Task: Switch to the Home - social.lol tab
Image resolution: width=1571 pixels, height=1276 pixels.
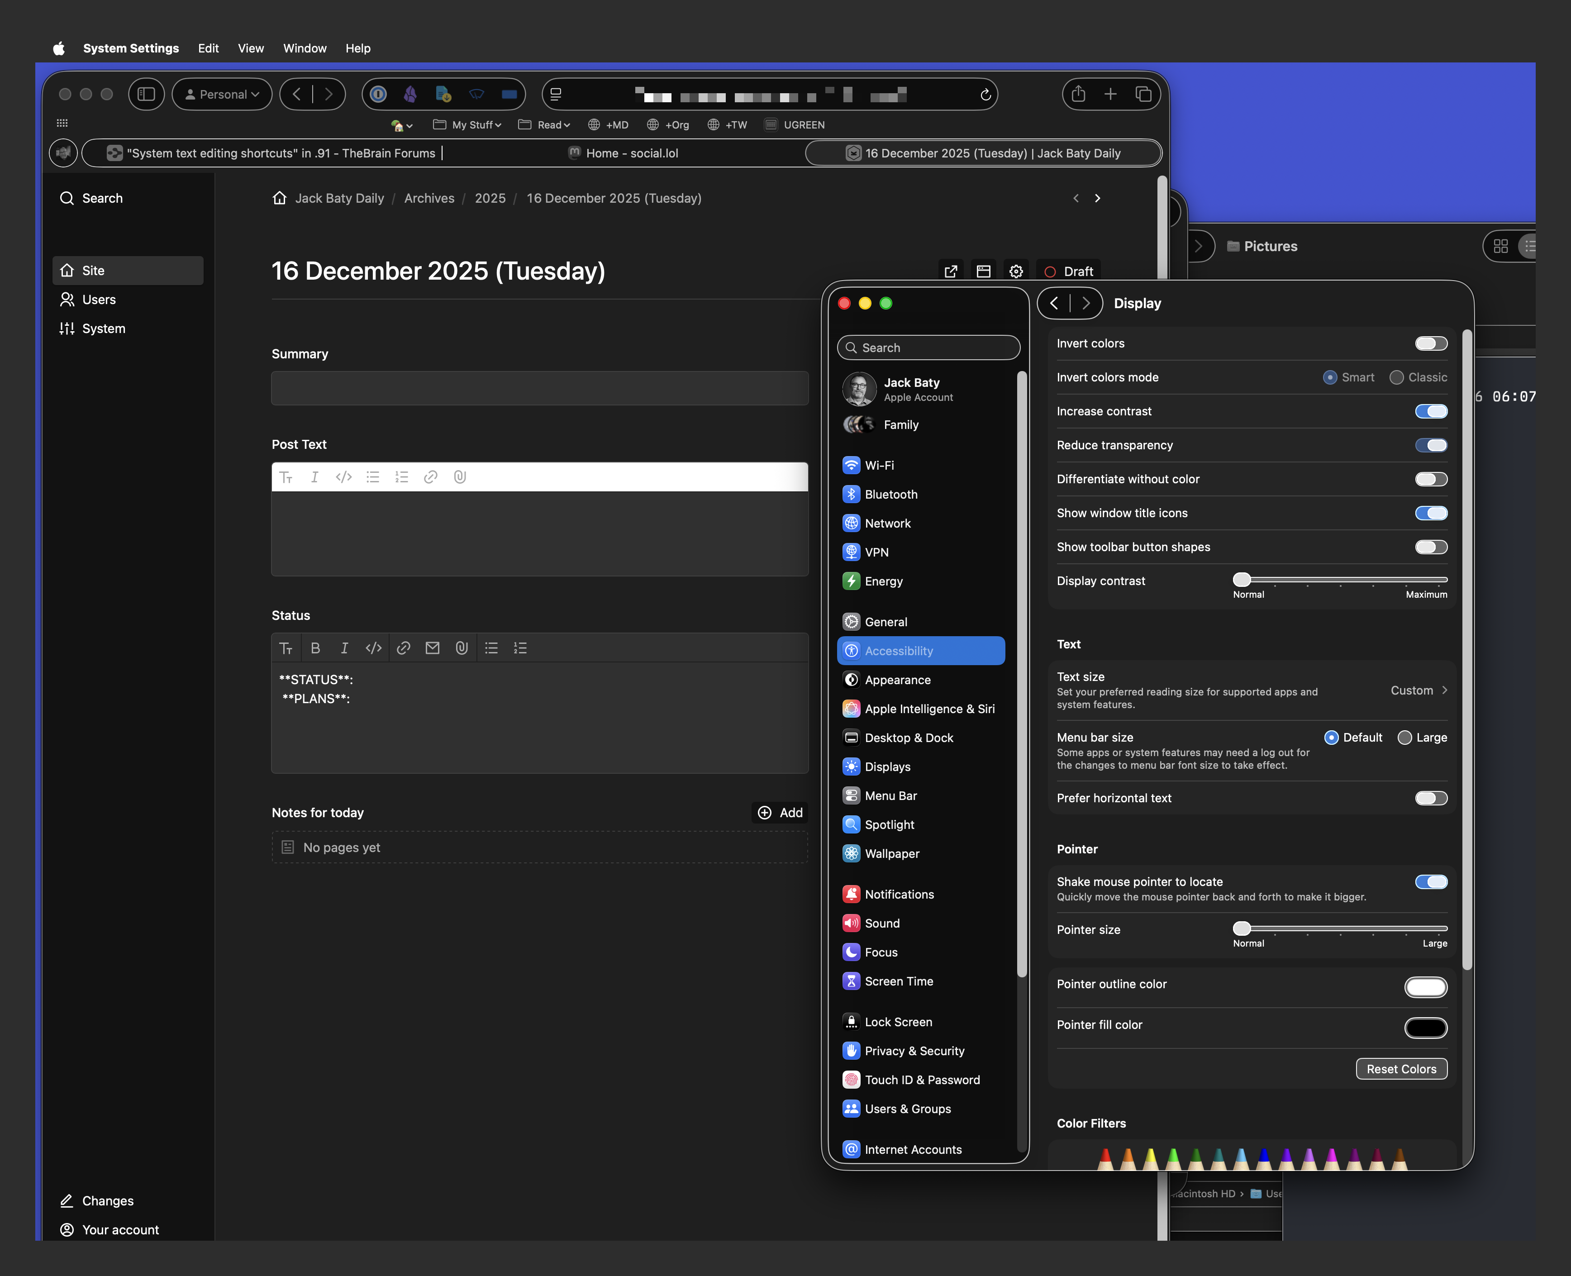Action: [x=624, y=153]
